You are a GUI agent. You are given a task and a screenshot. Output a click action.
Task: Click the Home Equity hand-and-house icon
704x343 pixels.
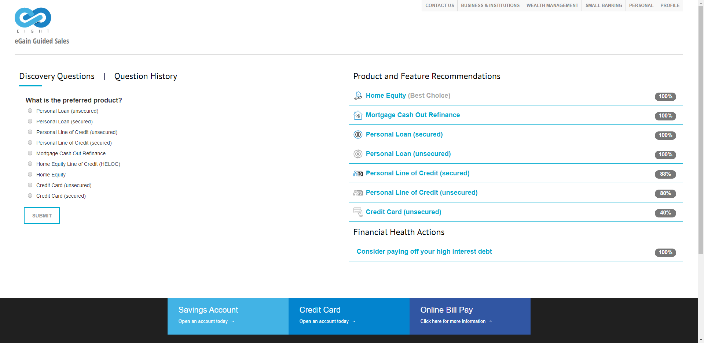click(357, 96)
